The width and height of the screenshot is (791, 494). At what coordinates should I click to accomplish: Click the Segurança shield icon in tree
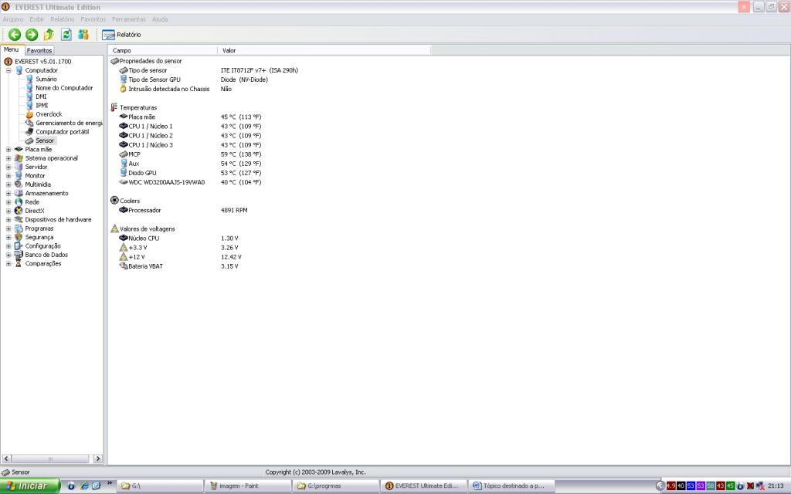coord(19,238)
